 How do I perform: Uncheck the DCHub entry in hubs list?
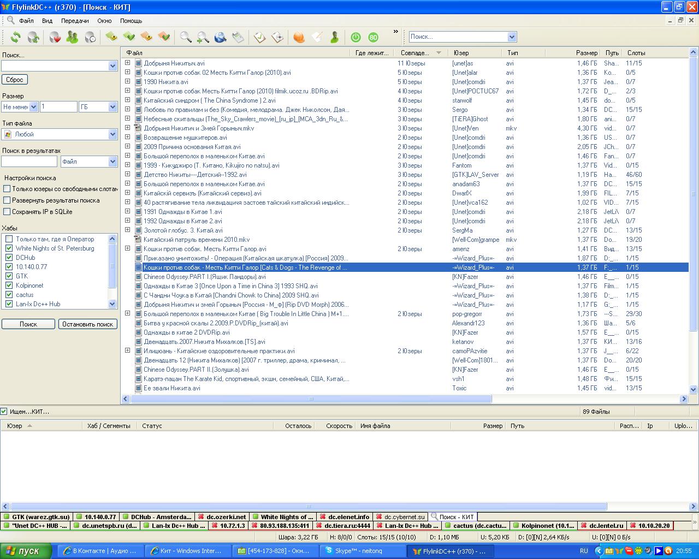9,258
